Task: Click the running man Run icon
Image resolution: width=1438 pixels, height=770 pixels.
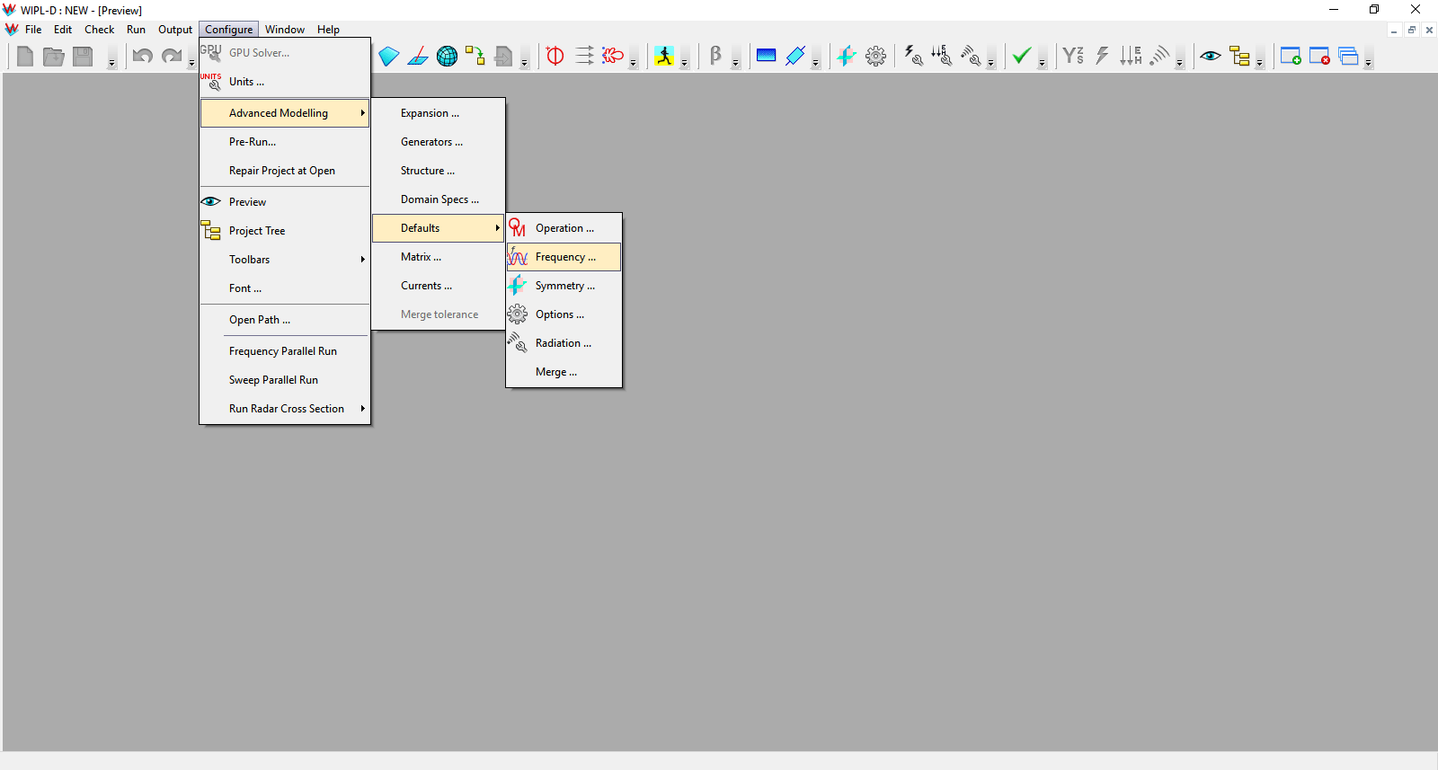Action: pyautogui.click(x=664, y=56)
